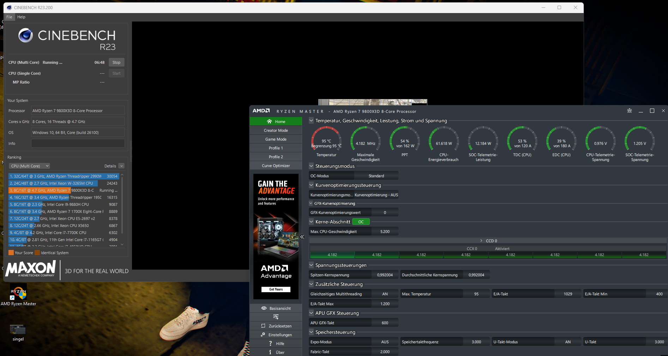Open the CPU (Multi Core) ranking dropdown
The image size is (668, 356).
tap(30, 166)
